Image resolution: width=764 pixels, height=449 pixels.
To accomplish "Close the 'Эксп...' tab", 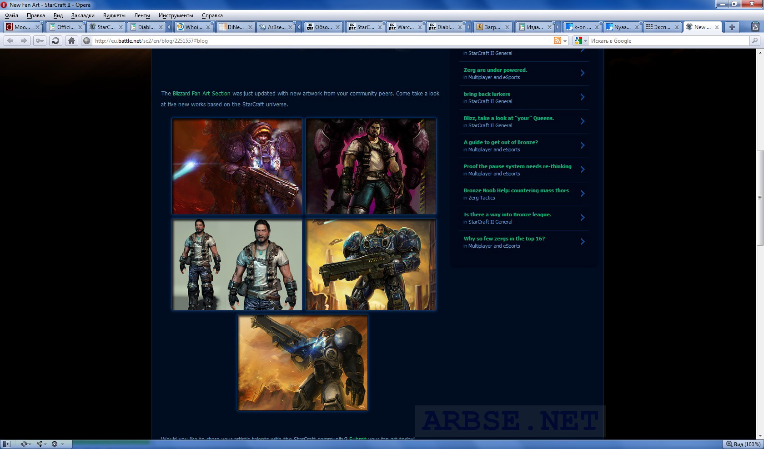I will point(677,27).
